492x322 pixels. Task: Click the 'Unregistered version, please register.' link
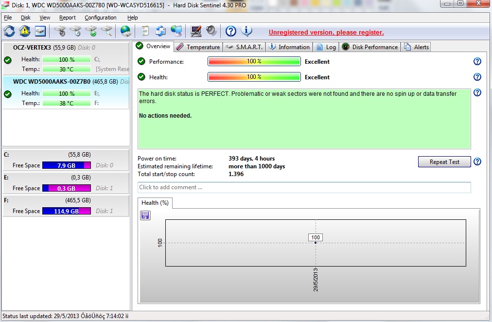(326, 32)
